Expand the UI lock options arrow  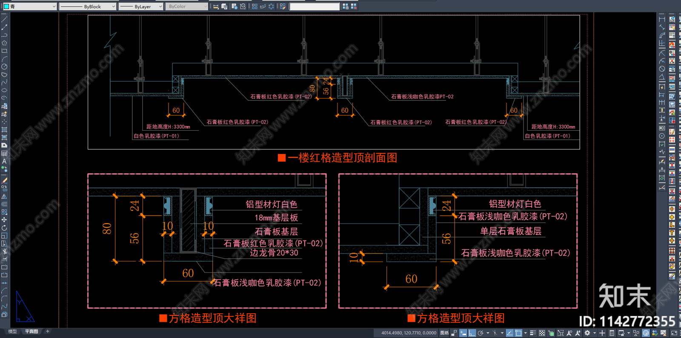[x=628, y=333]
